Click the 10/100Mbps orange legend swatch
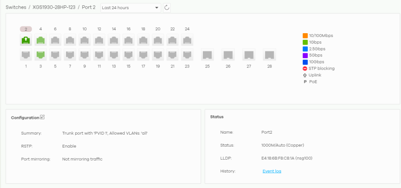 (305, 36)
